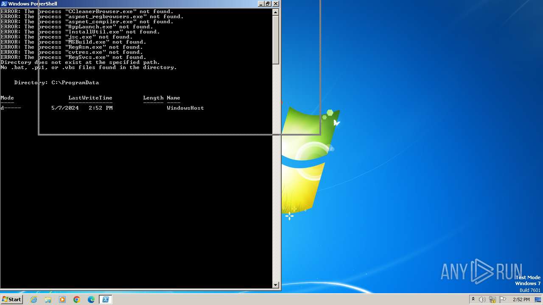Click the "cvtres.exe" error line
Viewport: 543px width, 305px height.
tap(72, 52)
